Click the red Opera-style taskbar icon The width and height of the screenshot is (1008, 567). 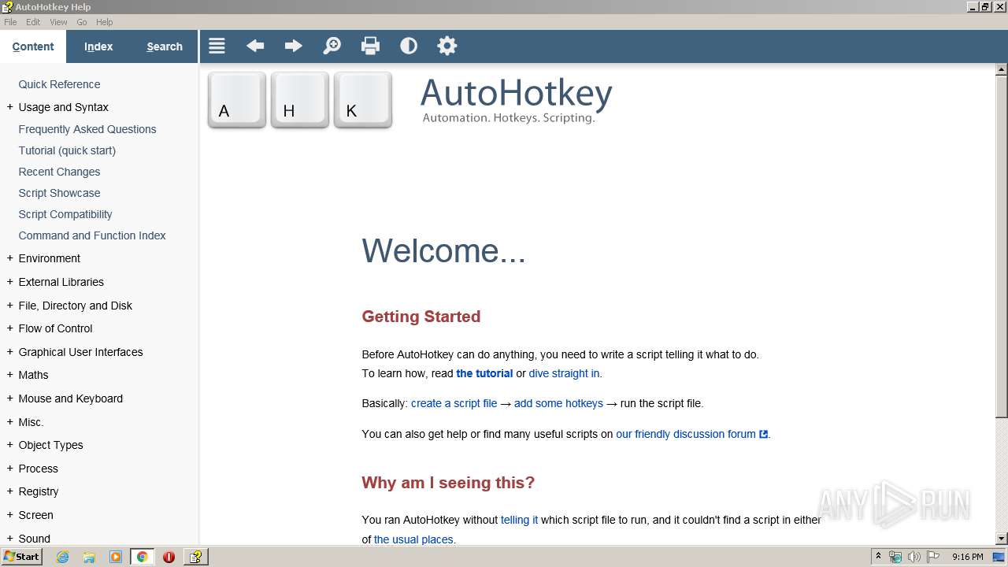[x=169, y=557]
